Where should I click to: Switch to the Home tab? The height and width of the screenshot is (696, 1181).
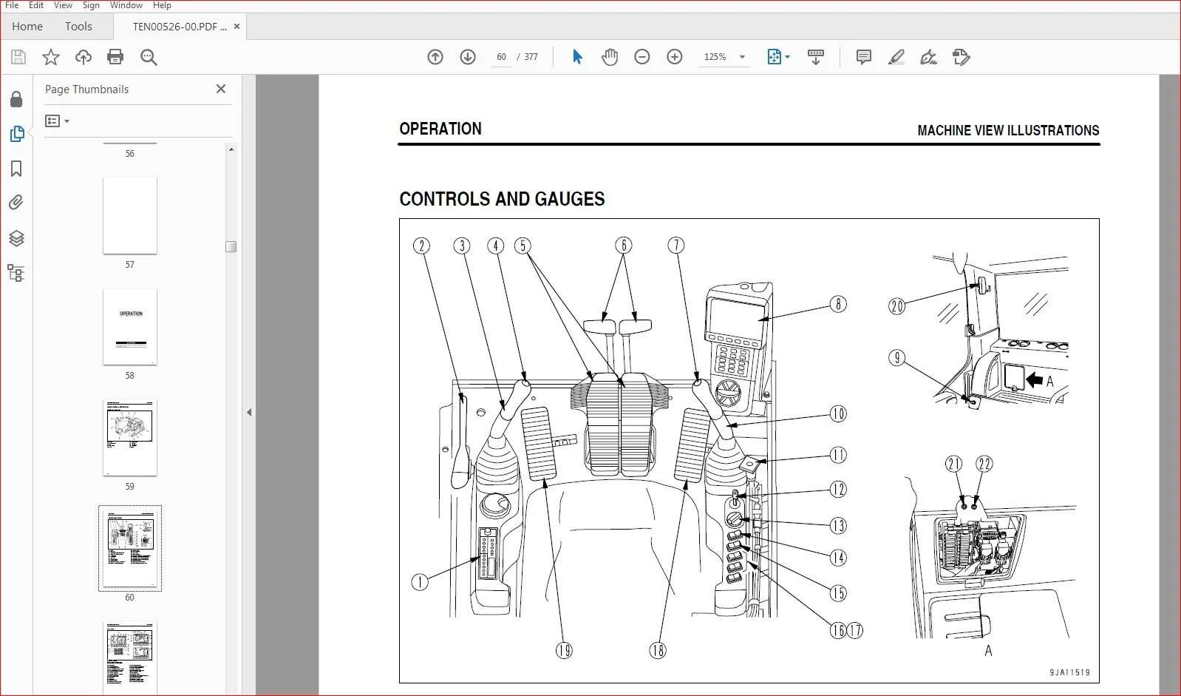coord(27,27)
